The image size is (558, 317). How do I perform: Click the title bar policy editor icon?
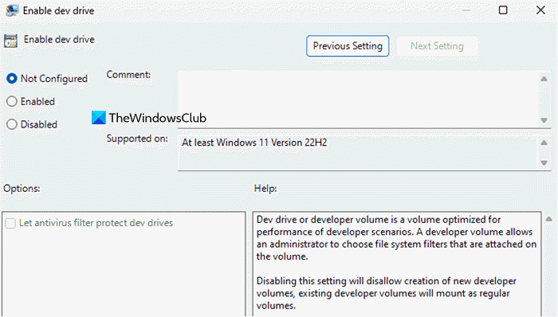(12, 10)
